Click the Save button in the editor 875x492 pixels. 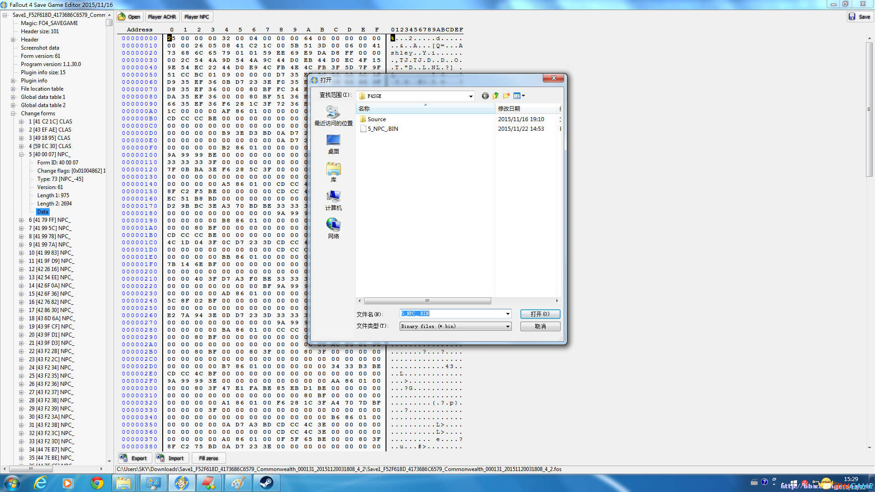(860, 17)
